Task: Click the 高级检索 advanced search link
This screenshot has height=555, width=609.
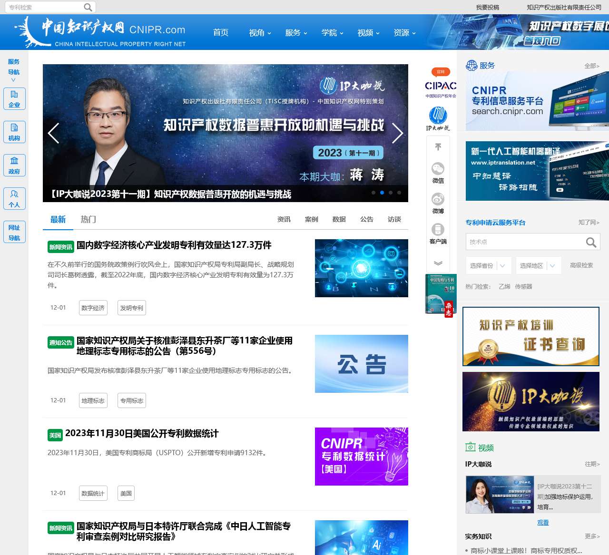Action: tap(581, 265)
